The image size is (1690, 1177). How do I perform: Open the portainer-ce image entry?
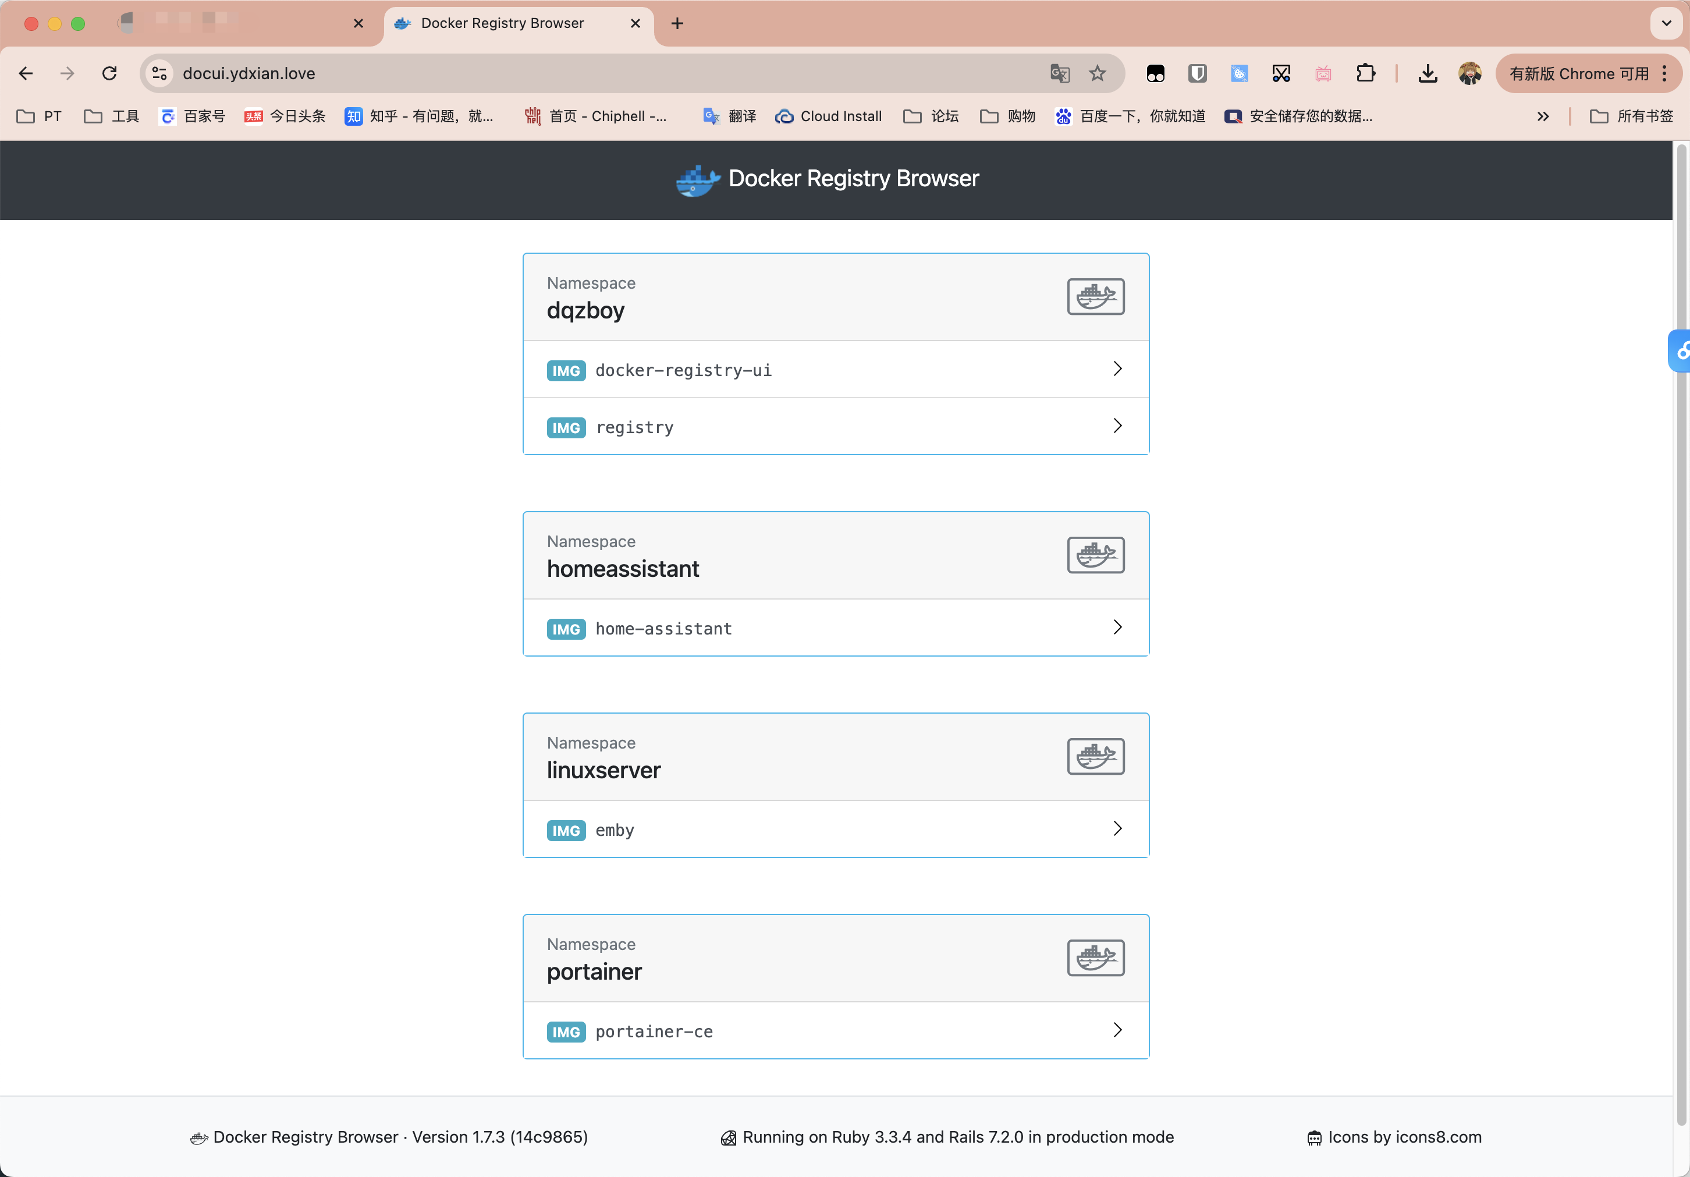tap(836, 1030)
